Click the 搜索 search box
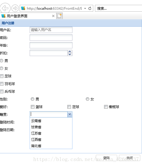This screenshot has height=165, width=142. (118, 8)
